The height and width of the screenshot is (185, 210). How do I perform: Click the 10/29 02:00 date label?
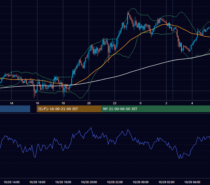click(166, 182)
